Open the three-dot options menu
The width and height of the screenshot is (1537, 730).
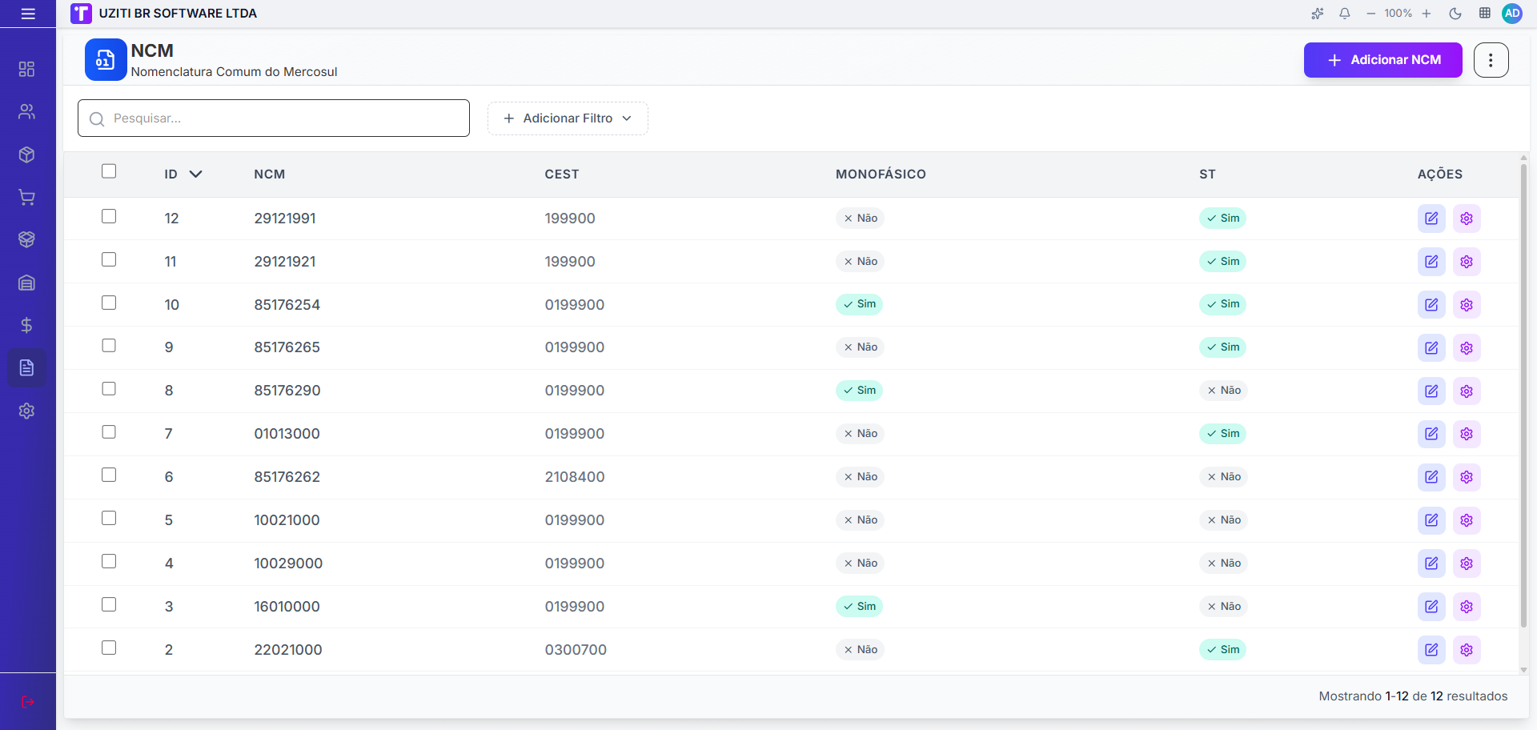pos(1491,60)
